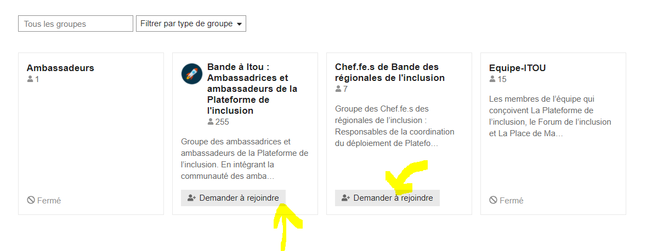The height and width of the screenshot is (251, 652).
Task: Open the Ambassadeurs group title
Action: 60,68
